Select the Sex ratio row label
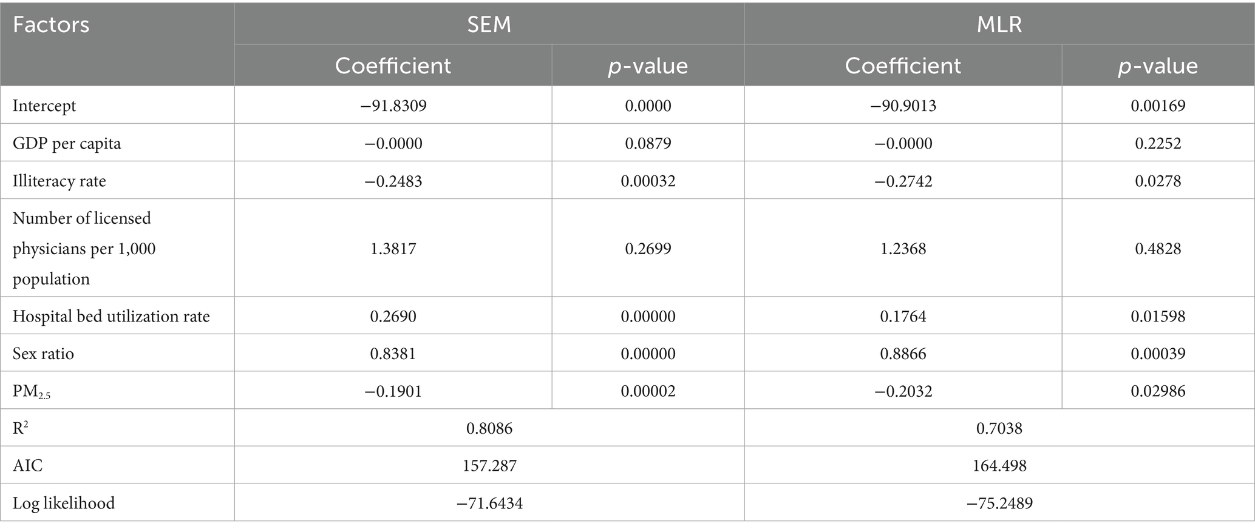 [x=43, y=354]
